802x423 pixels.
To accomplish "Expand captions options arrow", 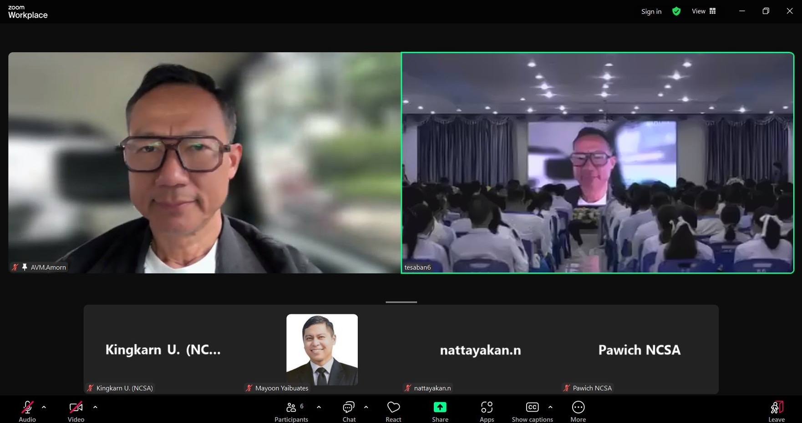I will point(550,407).
